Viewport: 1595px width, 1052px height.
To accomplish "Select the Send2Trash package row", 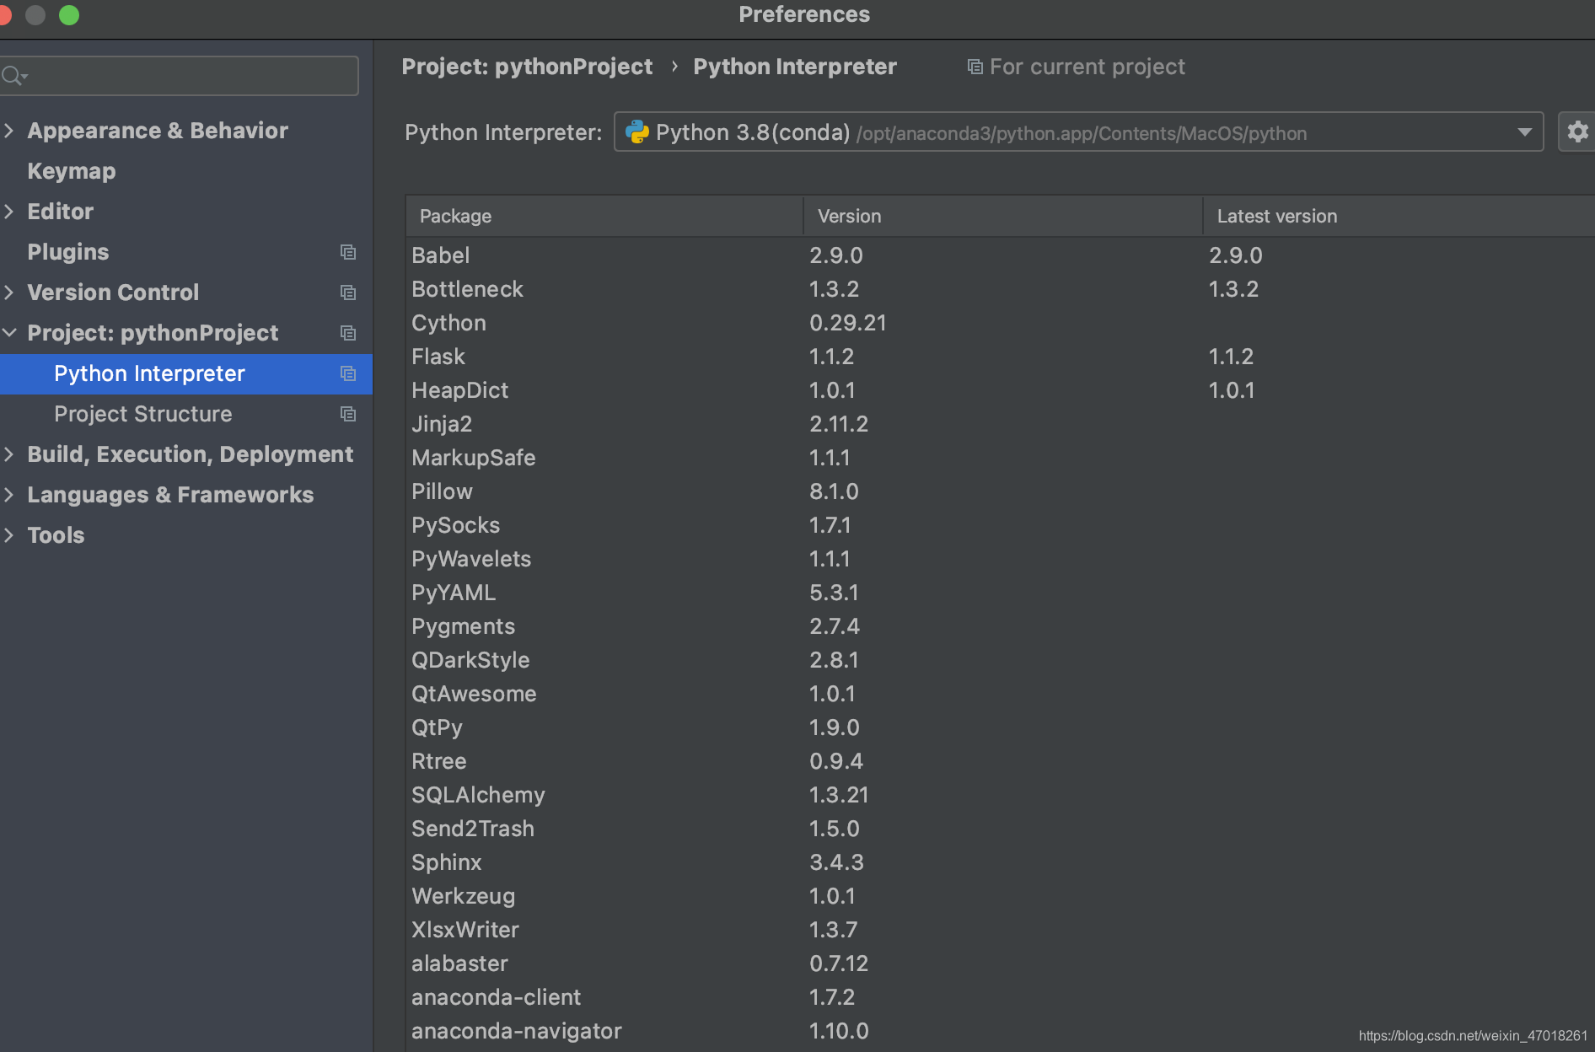I will coord(1000,829).
